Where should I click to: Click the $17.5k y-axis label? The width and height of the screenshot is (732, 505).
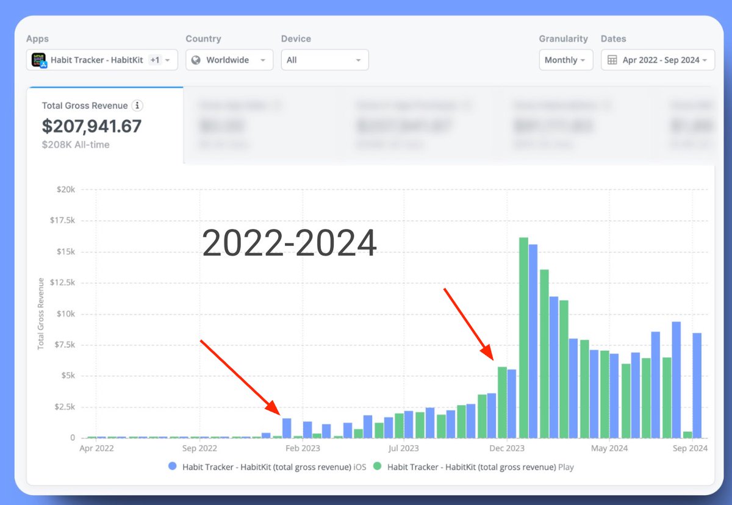click(x=62, y=221)
